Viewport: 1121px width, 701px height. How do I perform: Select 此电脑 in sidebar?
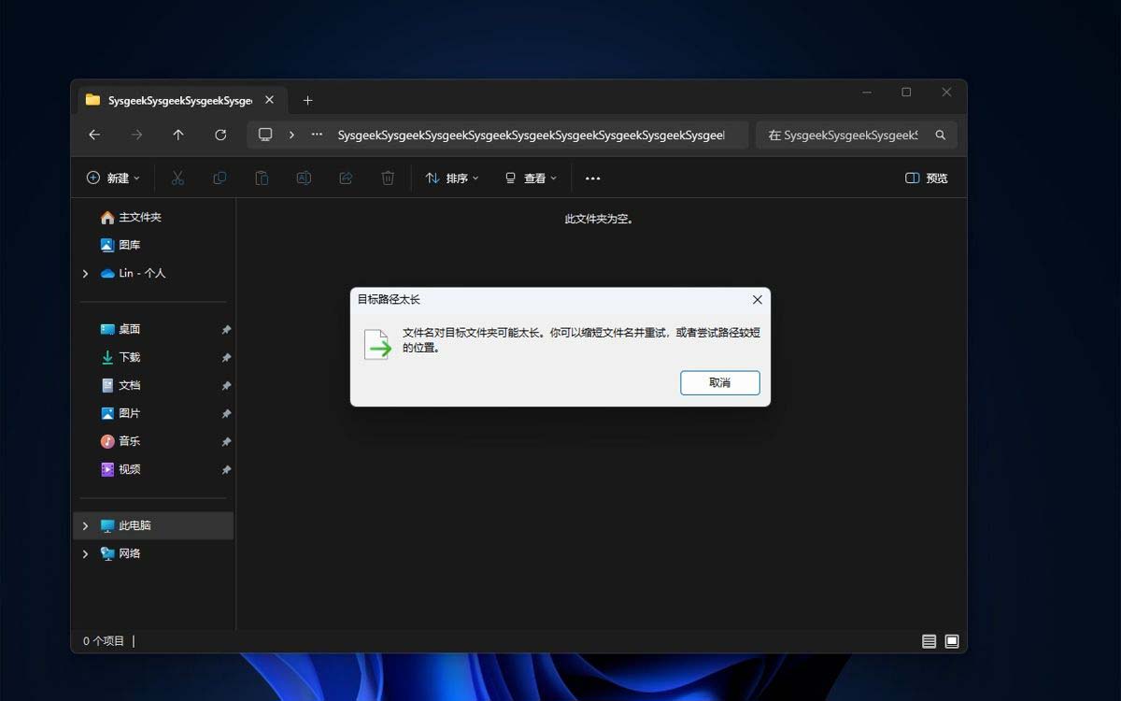coord(153,525)
